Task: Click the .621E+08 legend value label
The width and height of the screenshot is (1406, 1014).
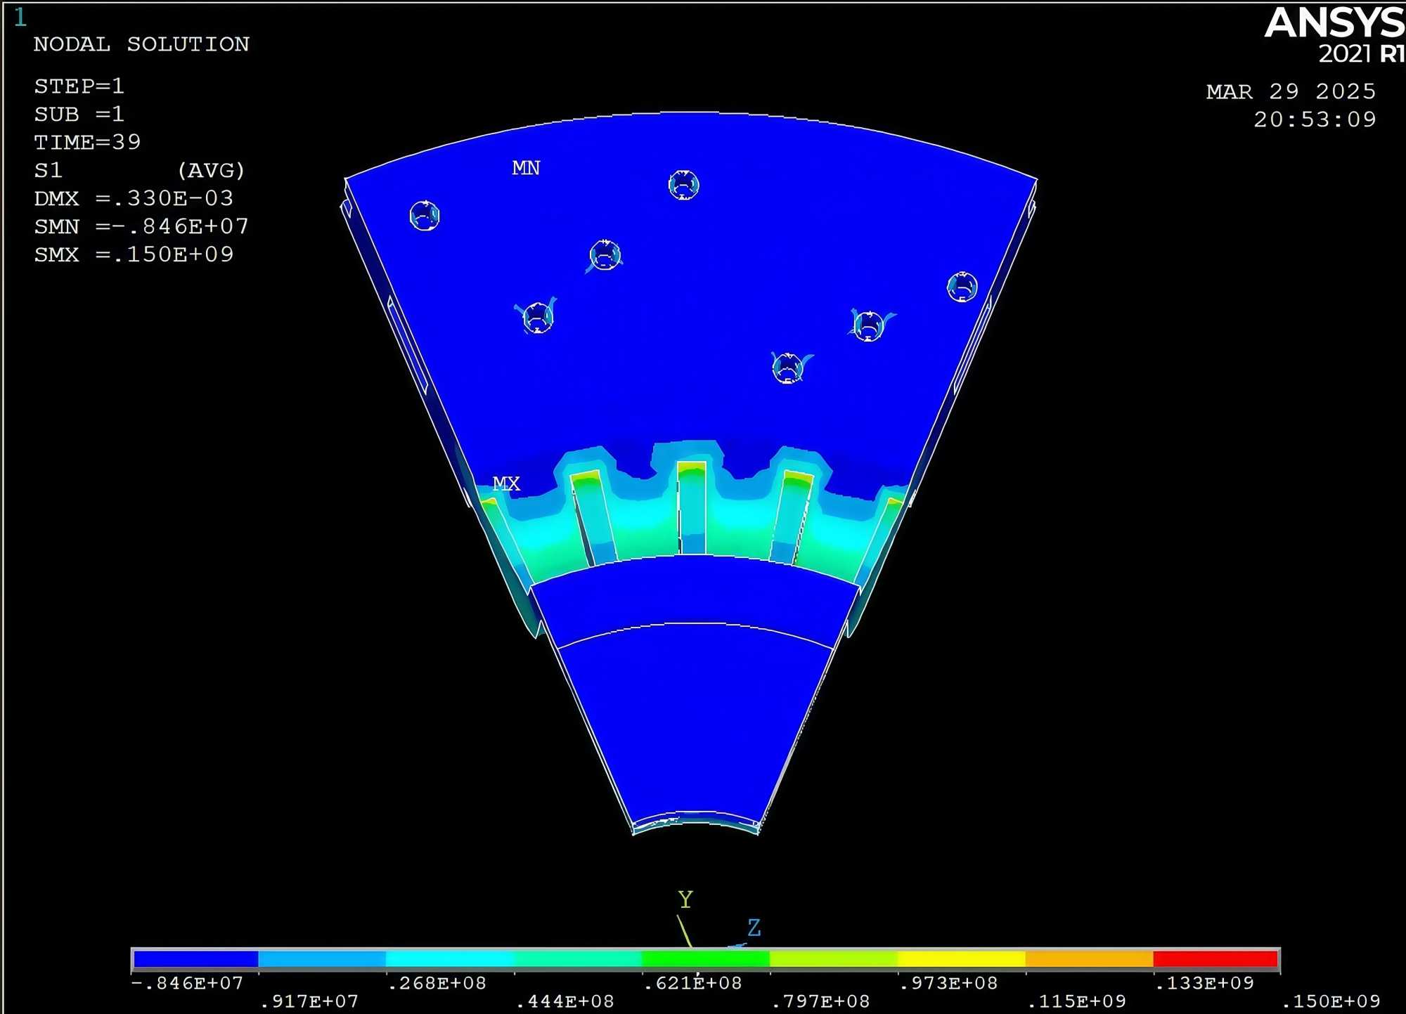Action: 692,983
